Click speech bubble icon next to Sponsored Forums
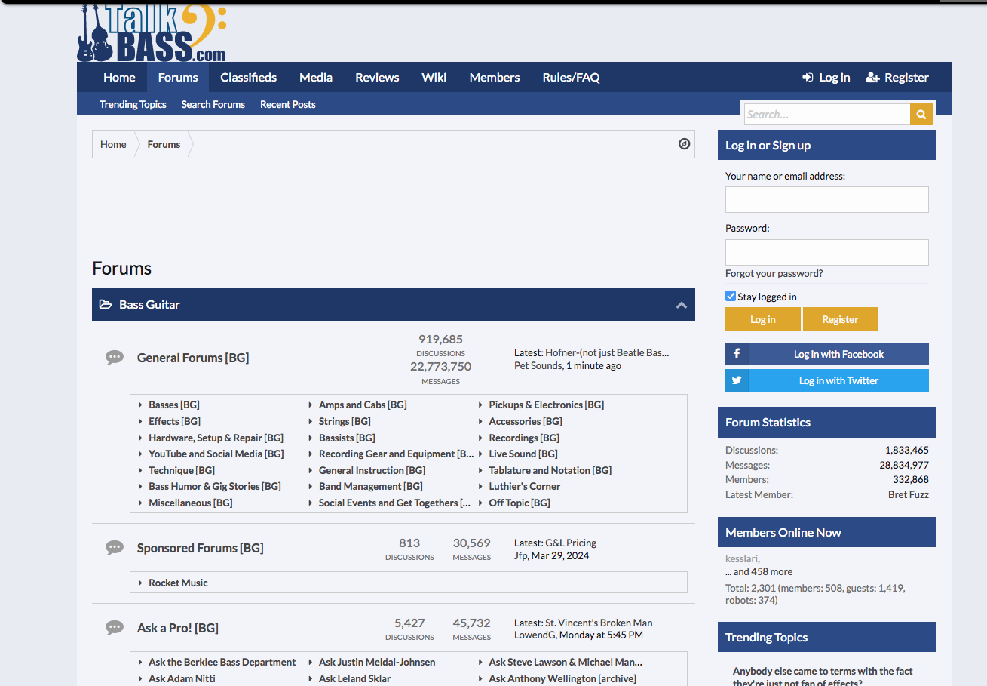The height and width of the screenshot is (686, 987). [115, 548]
